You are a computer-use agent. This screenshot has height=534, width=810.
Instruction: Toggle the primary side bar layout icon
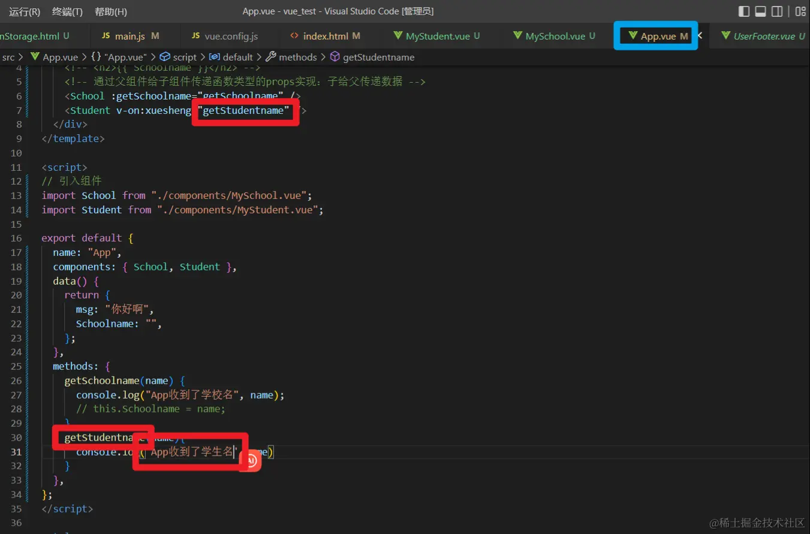coord(744,11)
